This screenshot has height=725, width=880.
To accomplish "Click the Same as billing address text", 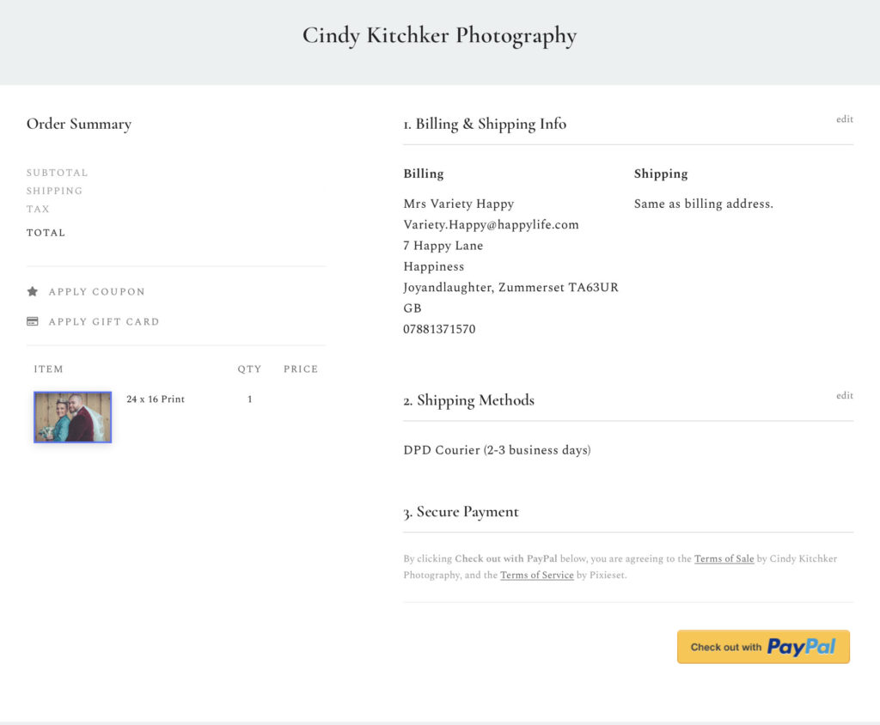I will 703,204.
